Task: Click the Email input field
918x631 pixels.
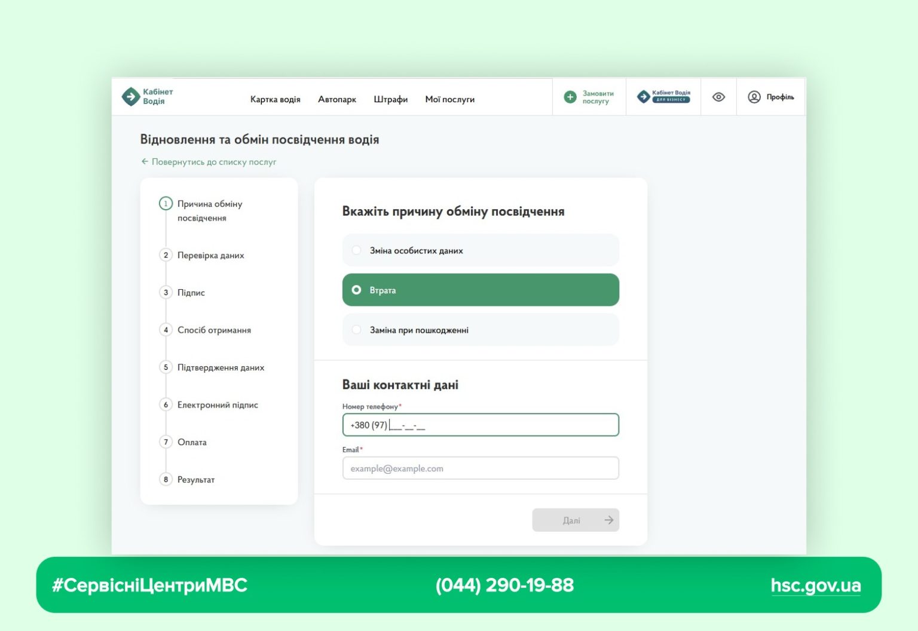Action: (x=480, y=468)
